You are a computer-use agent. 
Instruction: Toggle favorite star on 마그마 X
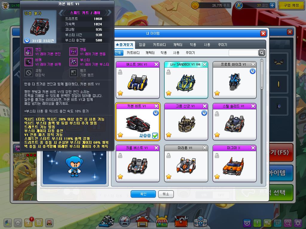tap(217, 177)
